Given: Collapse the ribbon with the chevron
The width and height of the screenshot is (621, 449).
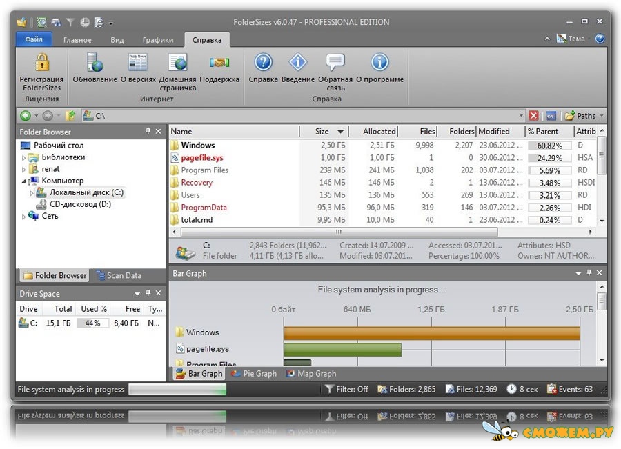Looking at the screenshot, I should 547,39.
